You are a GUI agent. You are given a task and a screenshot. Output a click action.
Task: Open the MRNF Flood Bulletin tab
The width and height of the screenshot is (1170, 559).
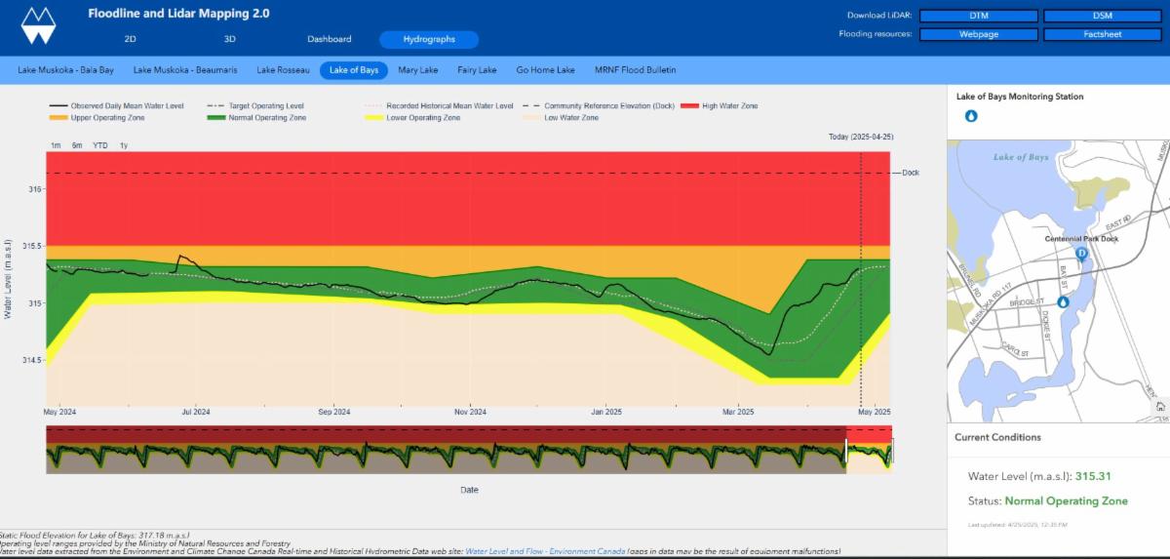coord(635,70)
